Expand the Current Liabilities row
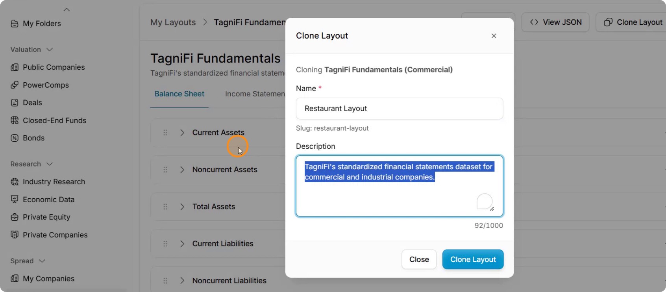The height and width of the screenshot is (292, 666). point(182,244)
